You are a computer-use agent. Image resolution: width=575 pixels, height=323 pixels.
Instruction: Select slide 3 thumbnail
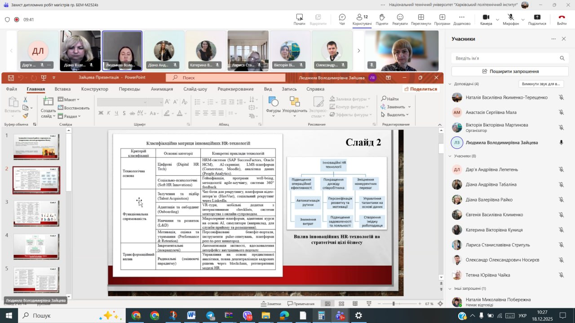click(36, 213)
